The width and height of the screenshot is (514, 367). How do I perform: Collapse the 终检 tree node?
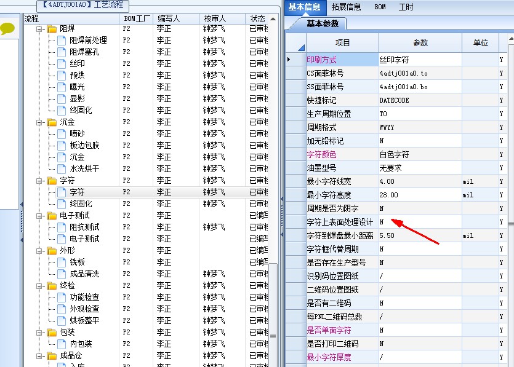[39, 286]
